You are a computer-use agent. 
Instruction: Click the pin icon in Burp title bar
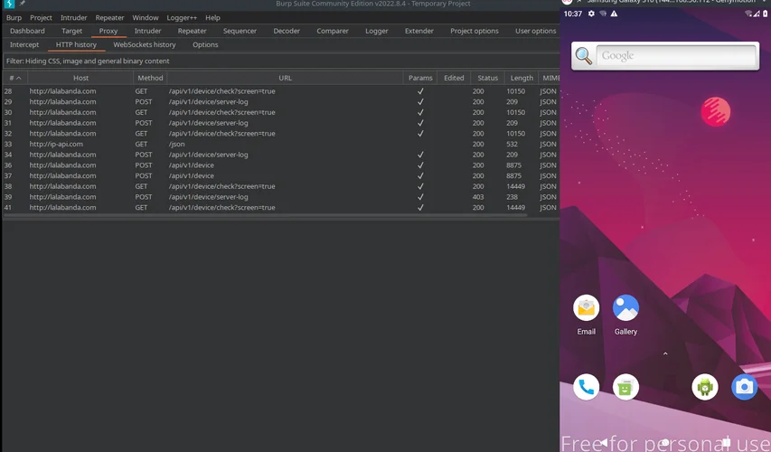tap(22, 4)
